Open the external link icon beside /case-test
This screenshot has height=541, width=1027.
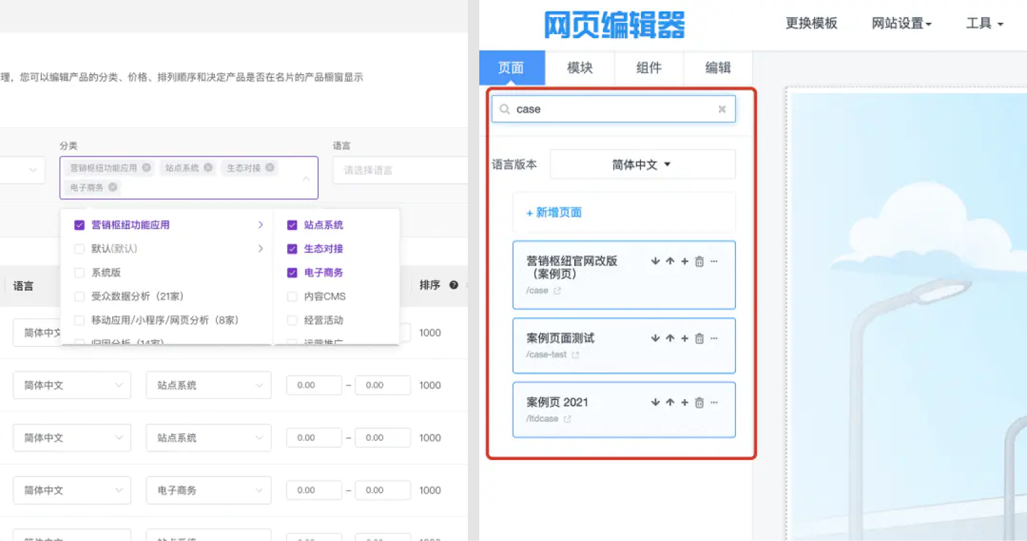click(x=576, y=355)
